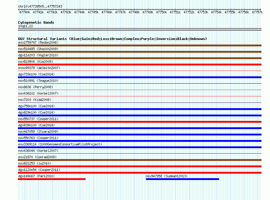This screenshot has width=270, height=200.
Task: Open nsv8636 (Perry2008) variant
Action: (x=35, y=87)
